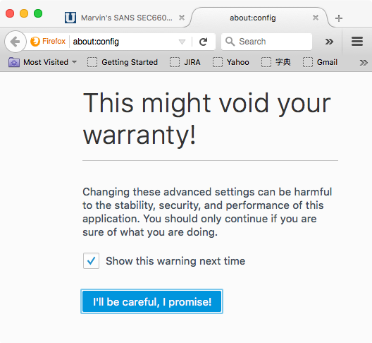The image size is (372, 343).
Task: Click the magnifying glass search icon
Action: point(230,42)
